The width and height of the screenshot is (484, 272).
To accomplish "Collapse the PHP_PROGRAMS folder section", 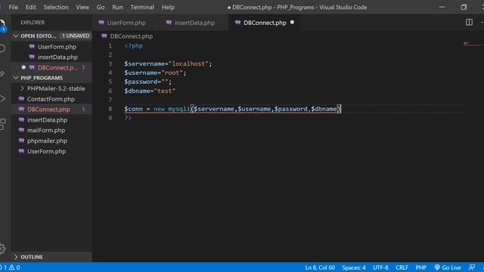I will tap(16, 78).
